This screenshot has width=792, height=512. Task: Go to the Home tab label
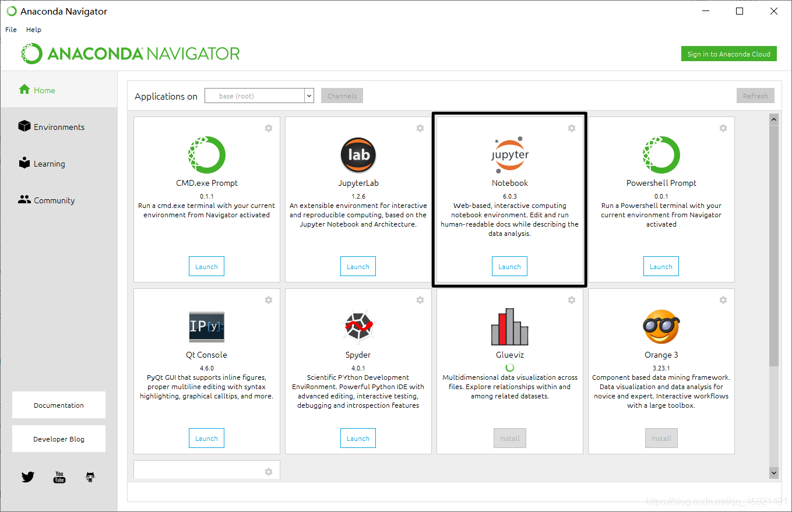pos(44,90)
